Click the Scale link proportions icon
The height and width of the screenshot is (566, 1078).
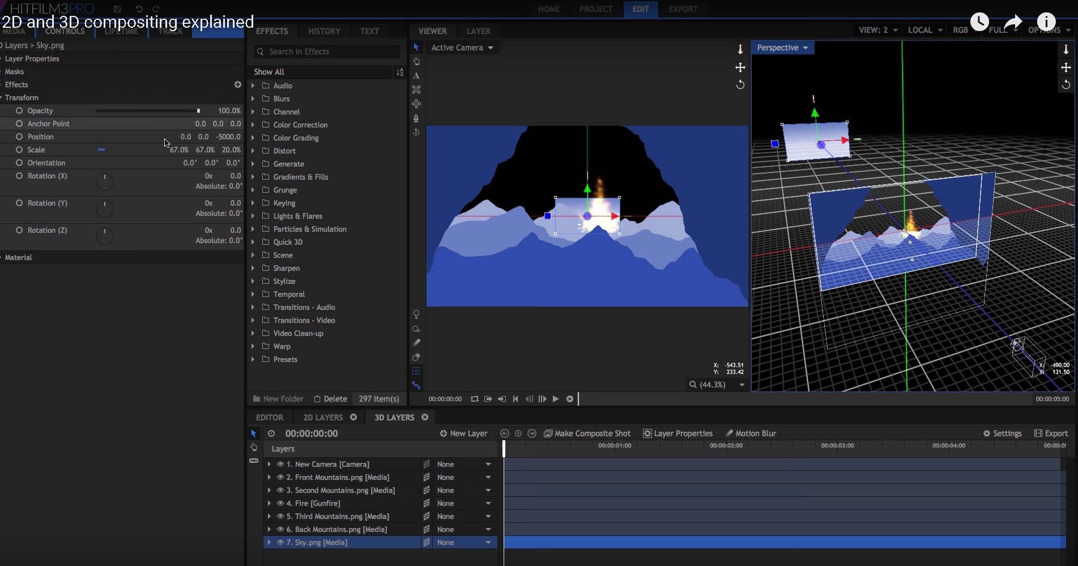[x=101, y=150]
